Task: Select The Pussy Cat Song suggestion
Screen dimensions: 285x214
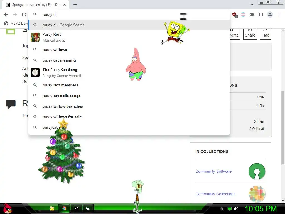Action: point(129,72)
